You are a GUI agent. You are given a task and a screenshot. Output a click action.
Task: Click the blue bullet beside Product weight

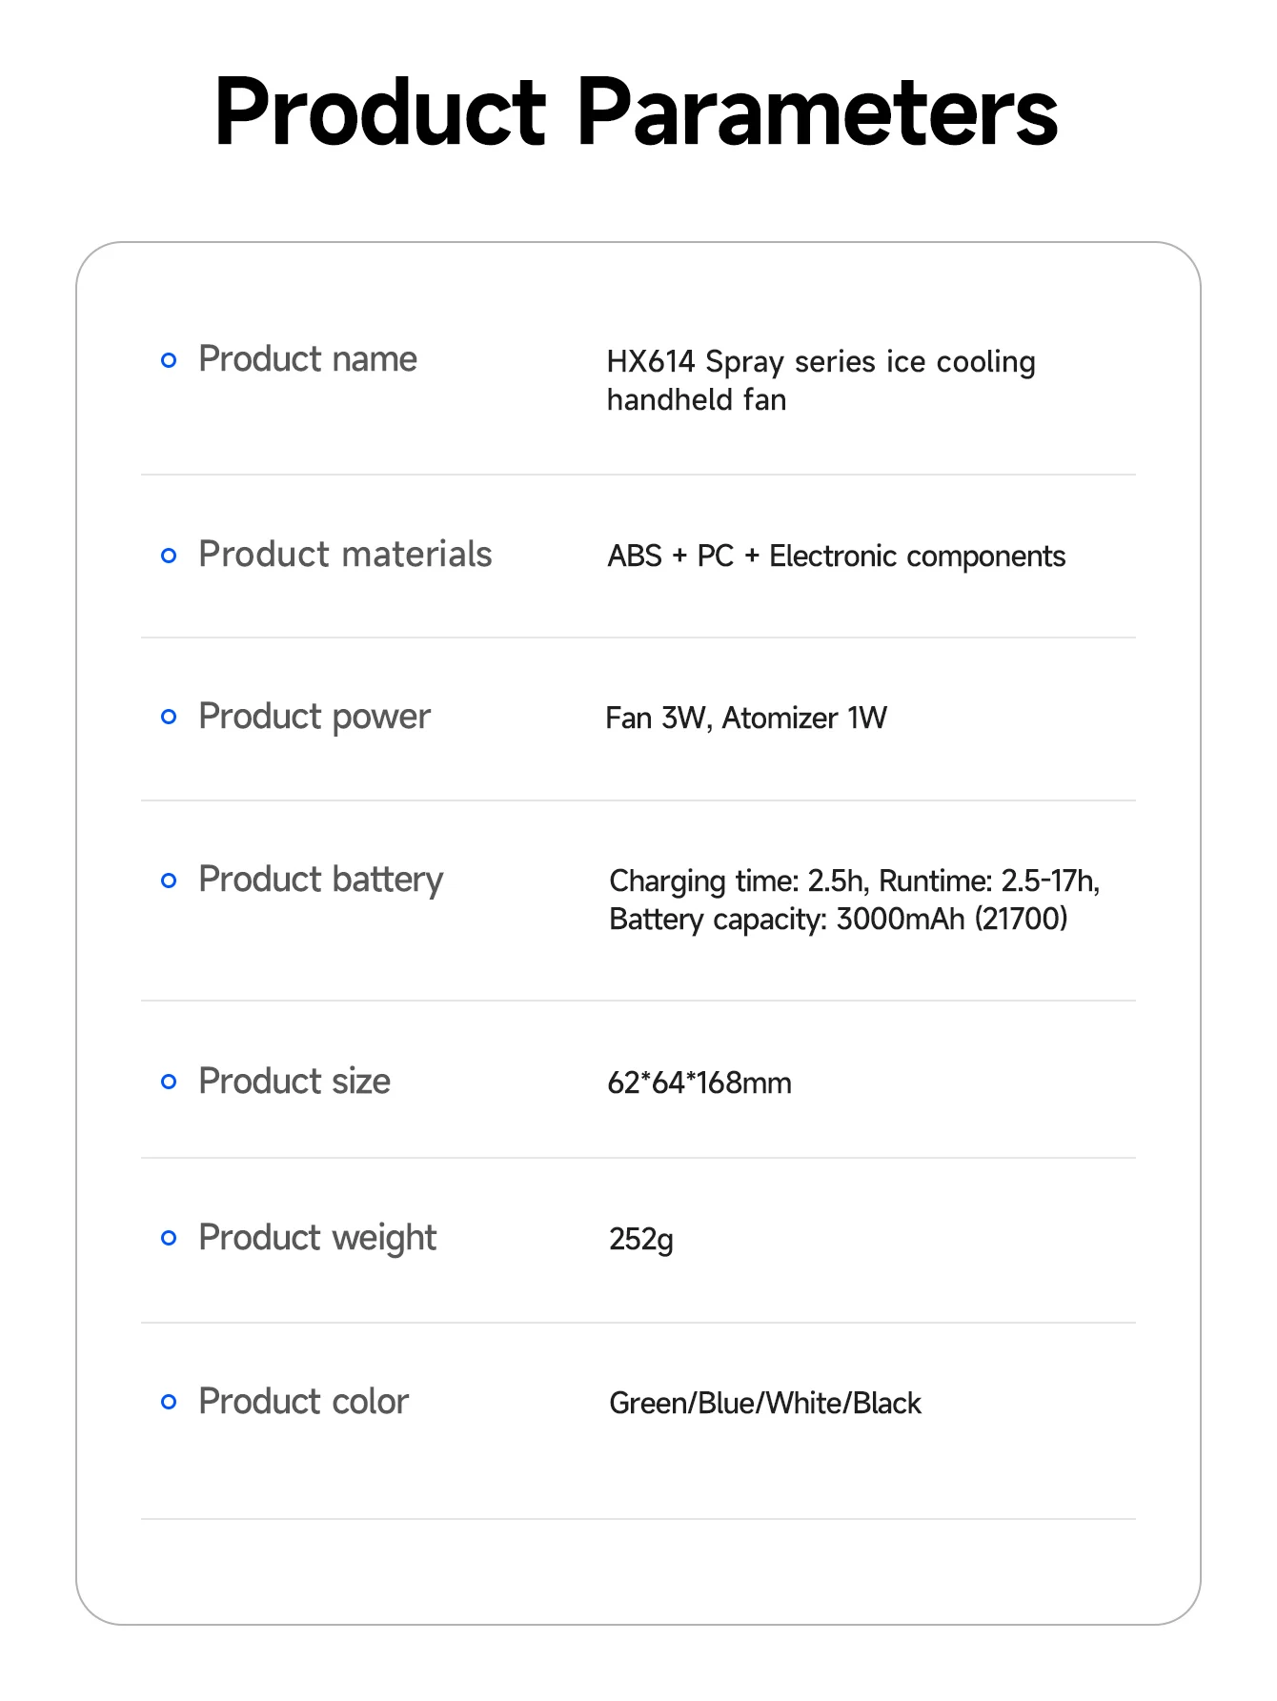coord(169,1238)
